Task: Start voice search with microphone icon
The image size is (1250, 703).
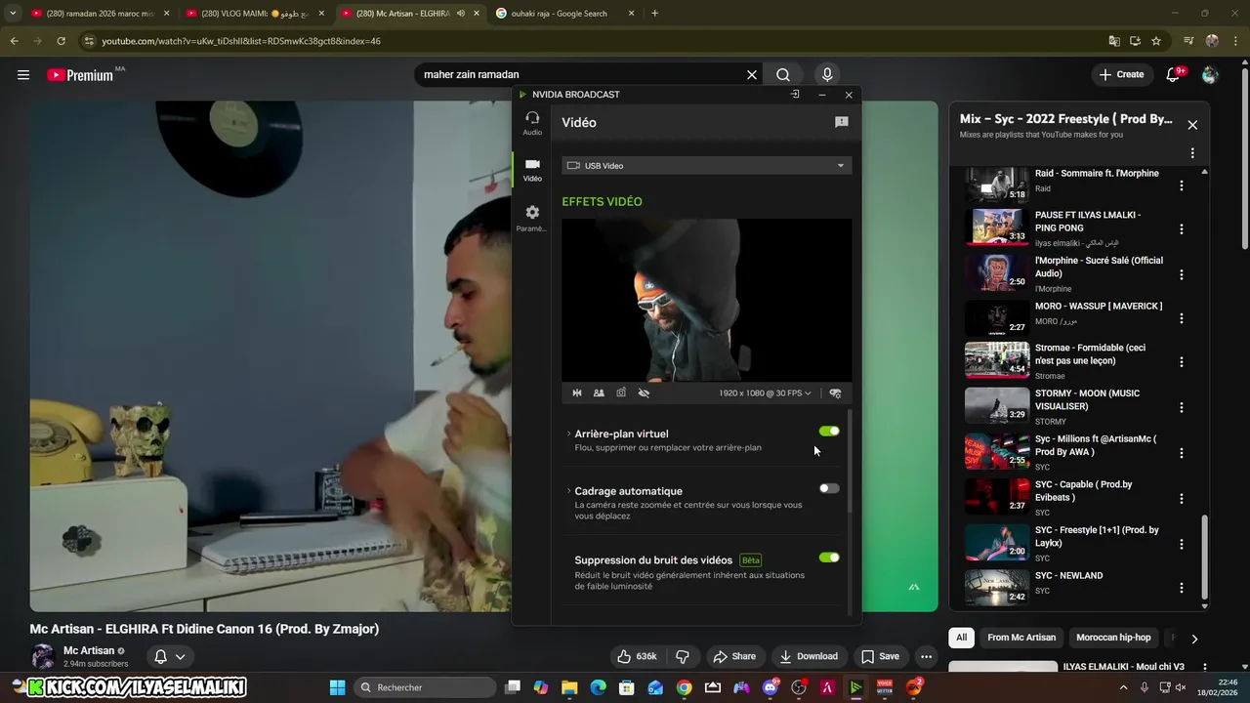Action: click(827, 74)
